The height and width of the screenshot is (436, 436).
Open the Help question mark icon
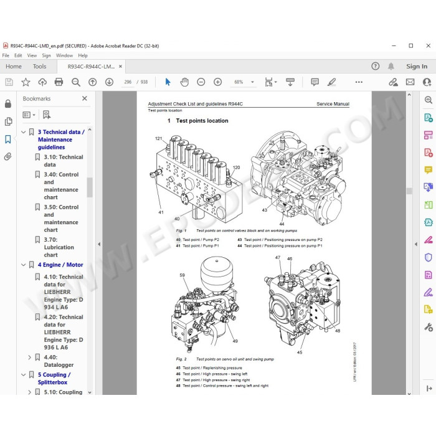(x=375, y=66)
